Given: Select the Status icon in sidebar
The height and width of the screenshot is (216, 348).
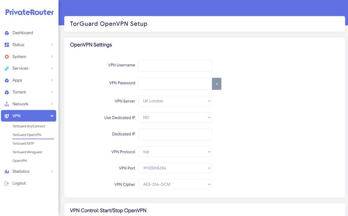Looking at the screenshot, I should pos(7,45).
